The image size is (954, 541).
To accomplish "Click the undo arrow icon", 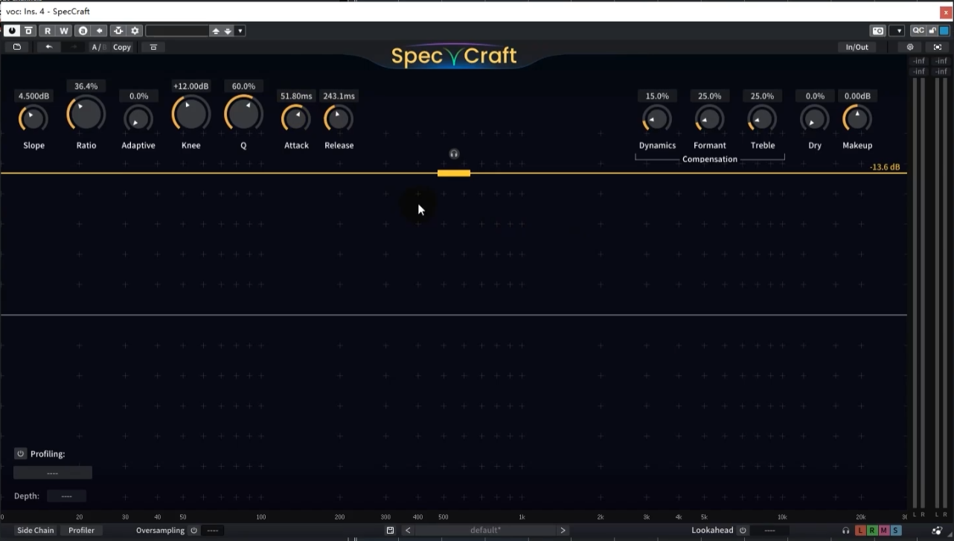I will (x=49, y=47).
